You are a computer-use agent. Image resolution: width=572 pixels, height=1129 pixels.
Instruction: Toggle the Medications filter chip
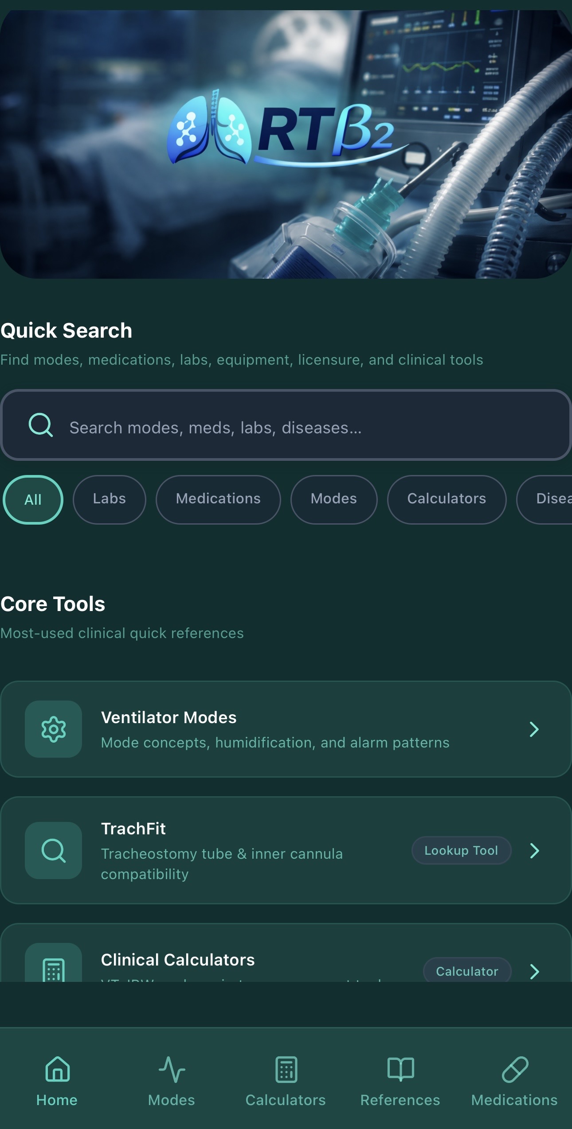(218, 499)
